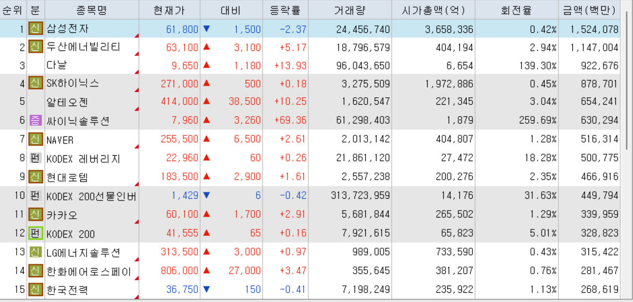Select the LG에너지솔루션 stock name
This screenshot has width=633, height=302.
[x=83, y=253]
